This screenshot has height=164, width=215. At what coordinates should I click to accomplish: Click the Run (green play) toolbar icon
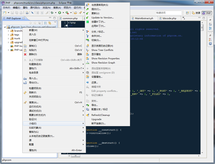tap(59, 13)
